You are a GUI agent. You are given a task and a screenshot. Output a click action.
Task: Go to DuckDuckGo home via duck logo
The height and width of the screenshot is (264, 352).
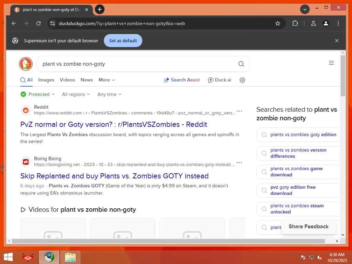(26, 64)
